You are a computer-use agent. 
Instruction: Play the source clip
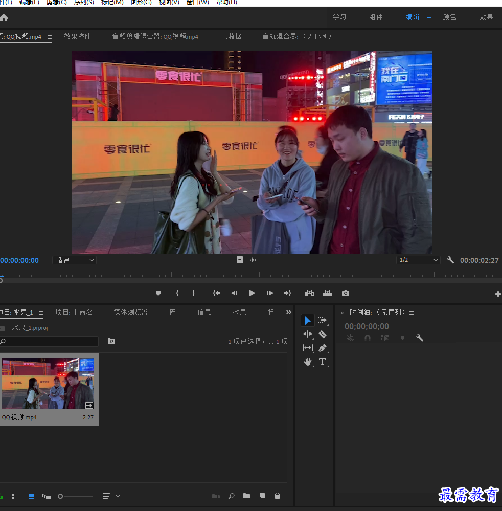coord(252,293)
